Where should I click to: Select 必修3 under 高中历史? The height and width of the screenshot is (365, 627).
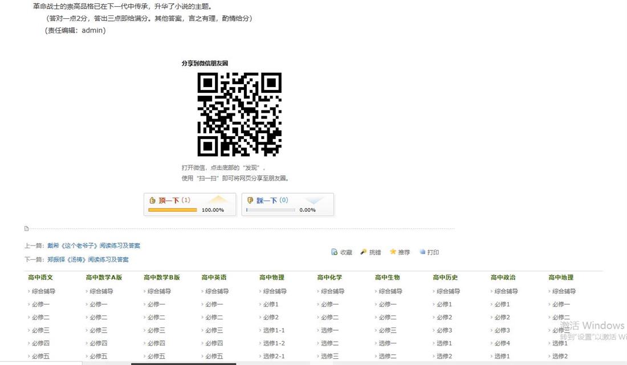(x=444, y=330)
